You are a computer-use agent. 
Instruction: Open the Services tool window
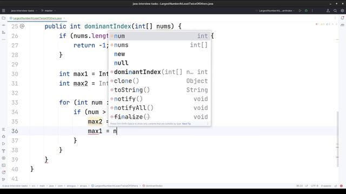[x=4, y=158]
